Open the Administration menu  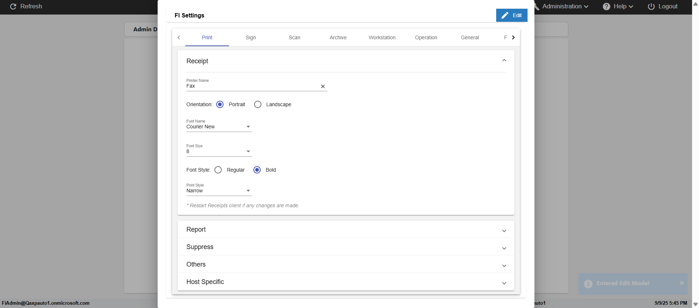click(x=565, y=7)
